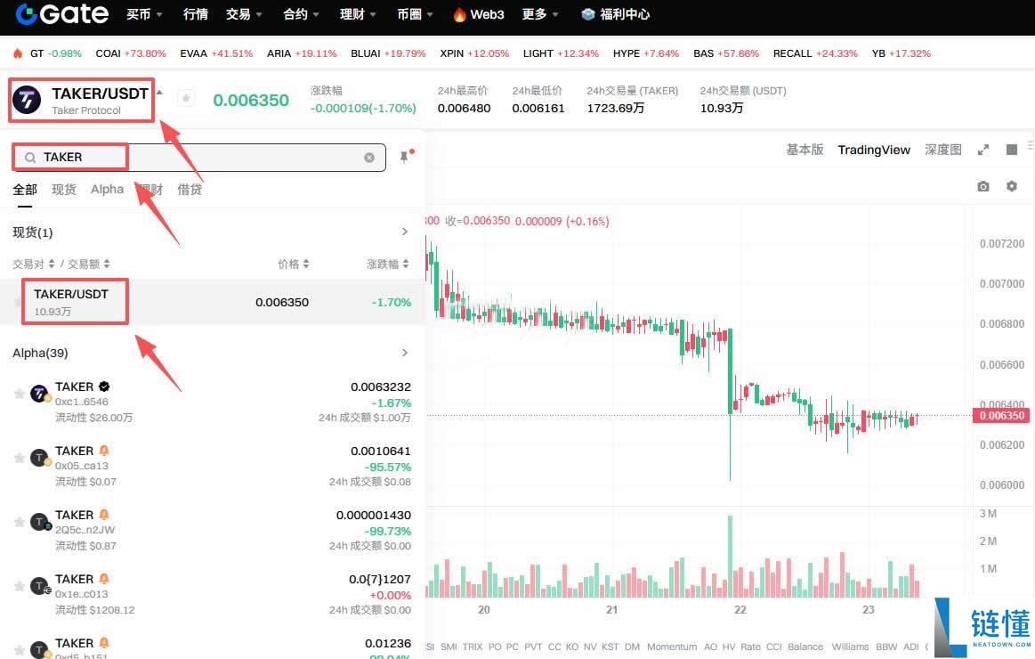Image resolution: width=1035 pixels, height=659 pixels.
Task: Select BLUAI +19.79% in the ticker
Action: [388, 53]
